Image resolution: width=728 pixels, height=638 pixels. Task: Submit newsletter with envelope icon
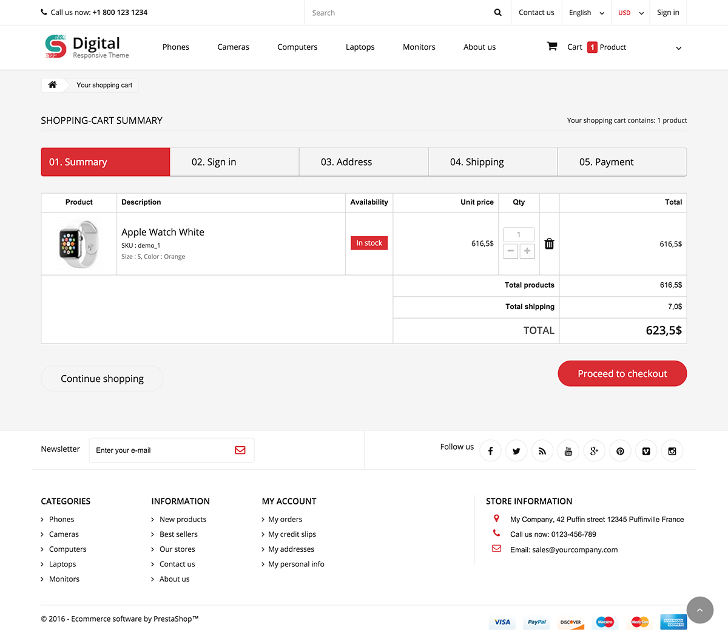pos(240,450)
